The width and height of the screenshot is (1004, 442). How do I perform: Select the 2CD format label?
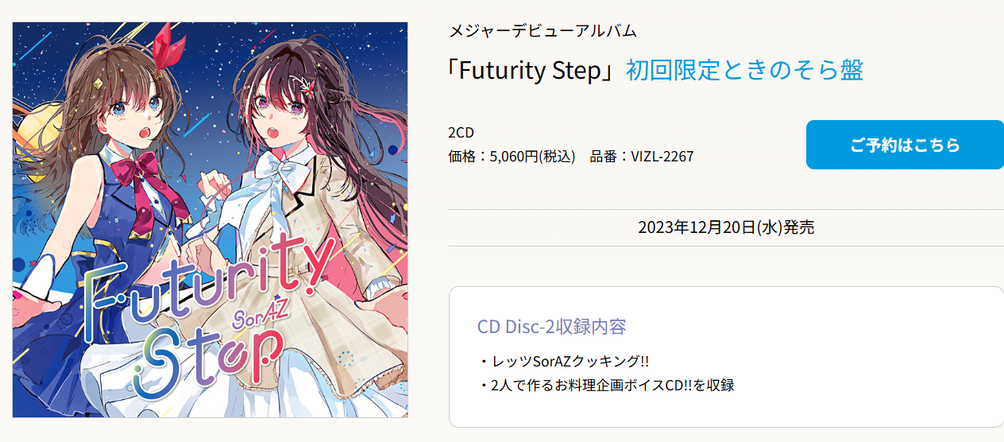coord(461,132)
